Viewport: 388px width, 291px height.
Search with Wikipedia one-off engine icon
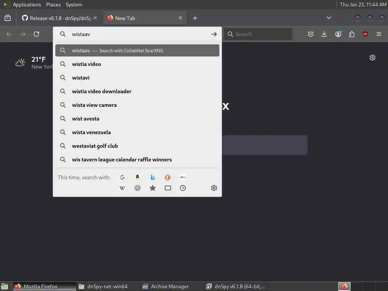click(x=122, y=188)
